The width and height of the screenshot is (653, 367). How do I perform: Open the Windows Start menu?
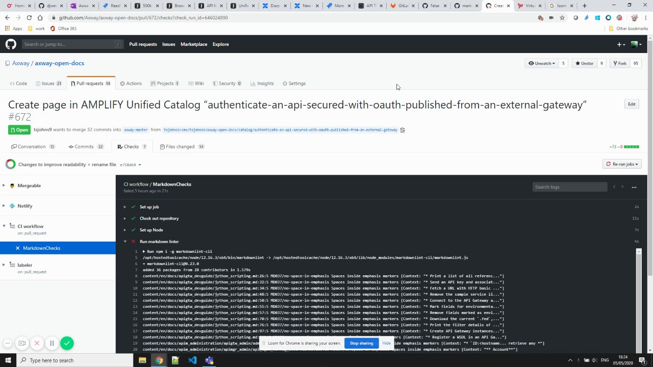click(8, 360)
